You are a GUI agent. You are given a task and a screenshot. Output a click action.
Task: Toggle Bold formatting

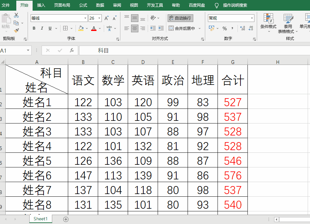(x=34, y=28)
